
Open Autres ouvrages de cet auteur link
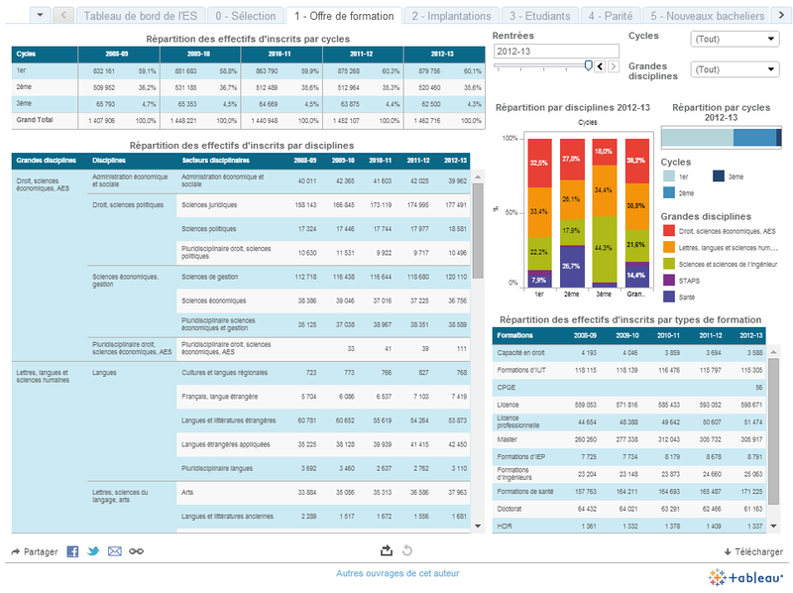[397, 573]
